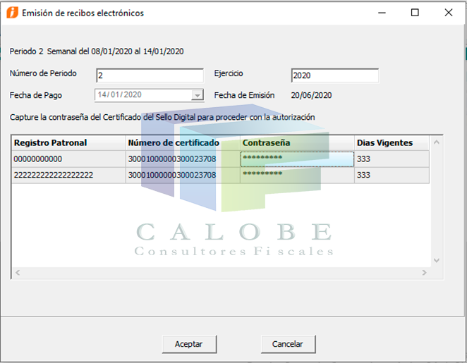Minimize the Emisión de recibos window
This screenshot has height=363, width=467.
(x=382, y=13)
